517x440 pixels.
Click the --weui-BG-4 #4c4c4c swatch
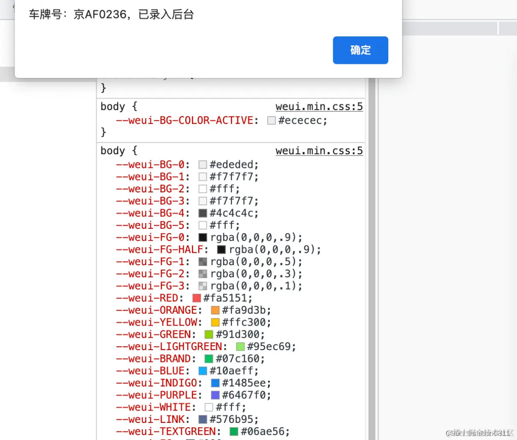[x=203, y=213]
